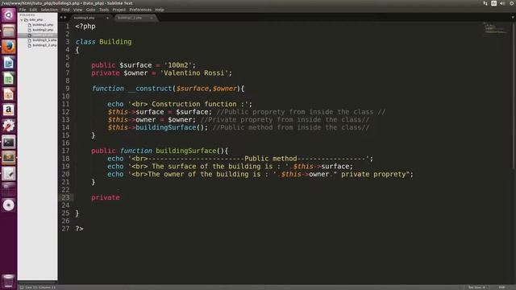Click the '<?php' opening tag on line 1
The image size is (516, 290).
coord(85,27)
